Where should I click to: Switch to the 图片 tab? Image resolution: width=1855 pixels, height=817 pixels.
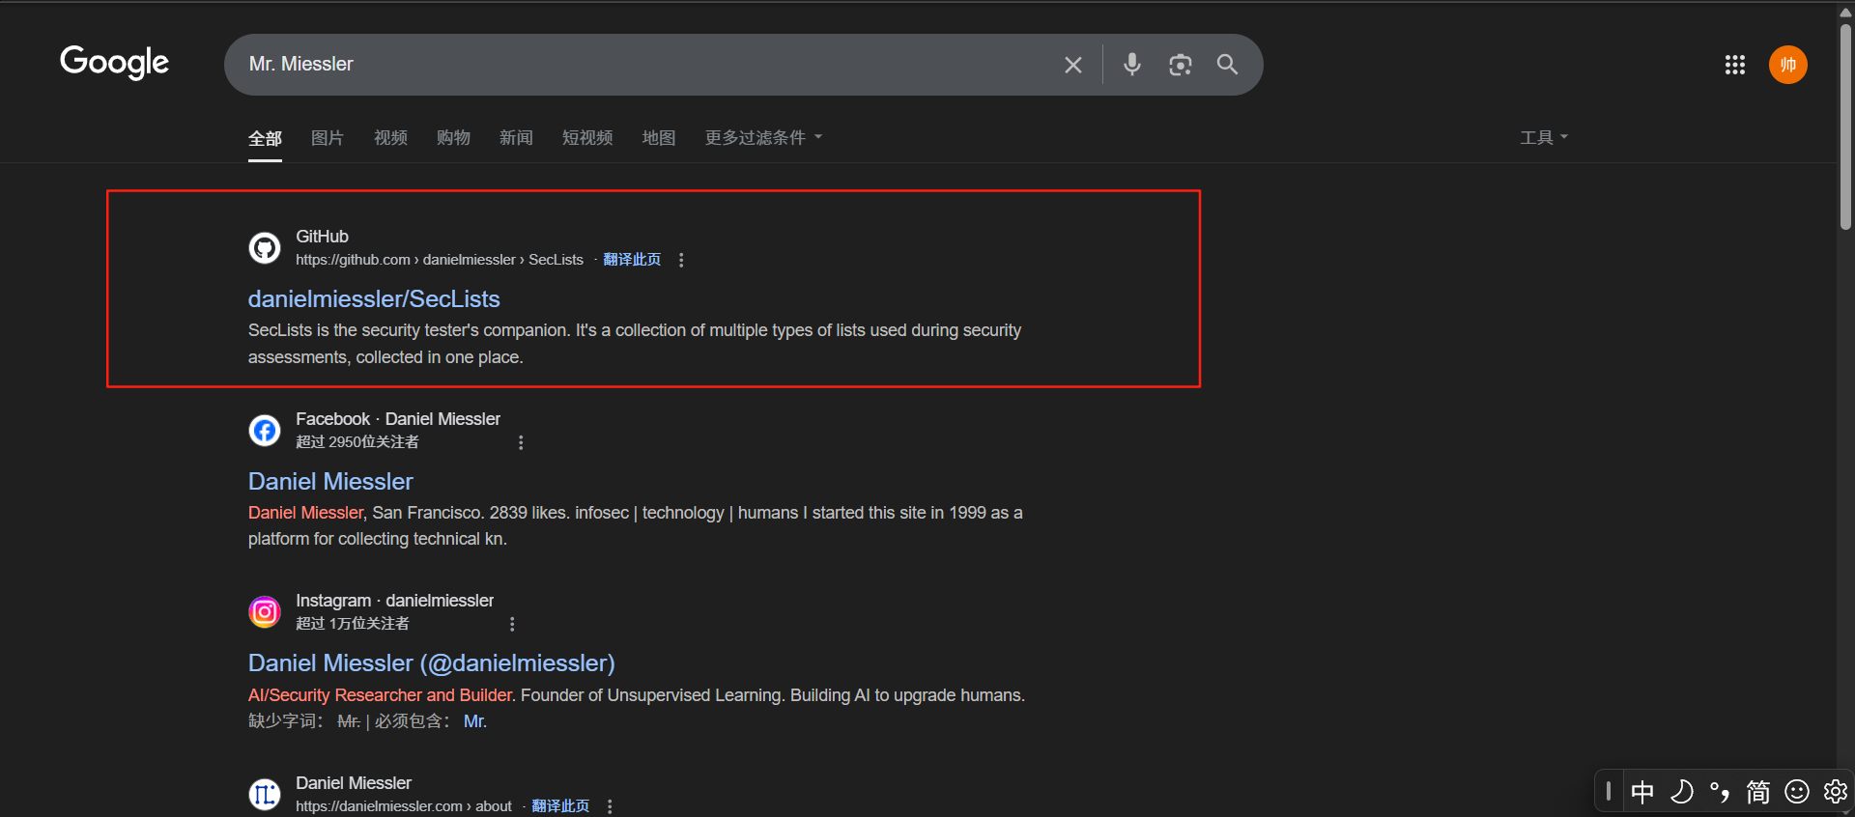[x=328, y=138]
